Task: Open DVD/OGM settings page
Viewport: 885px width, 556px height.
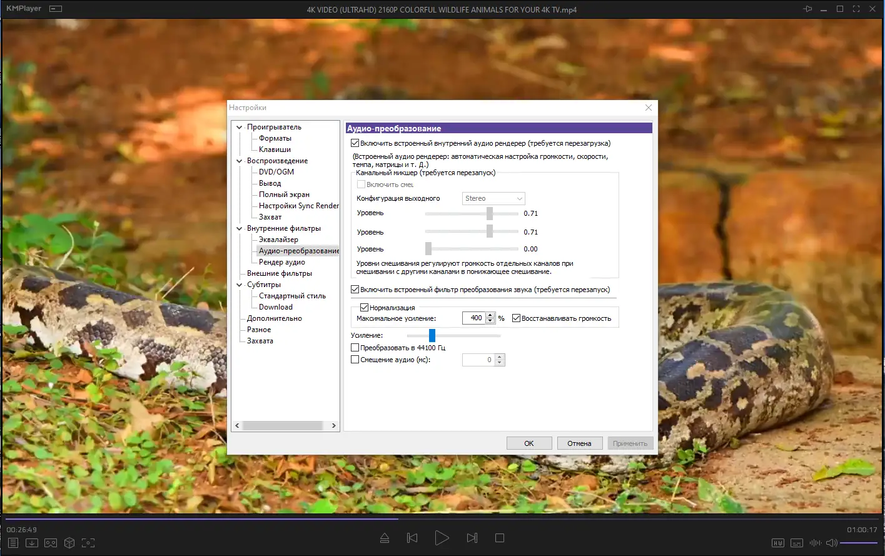Action: (276, 172)
